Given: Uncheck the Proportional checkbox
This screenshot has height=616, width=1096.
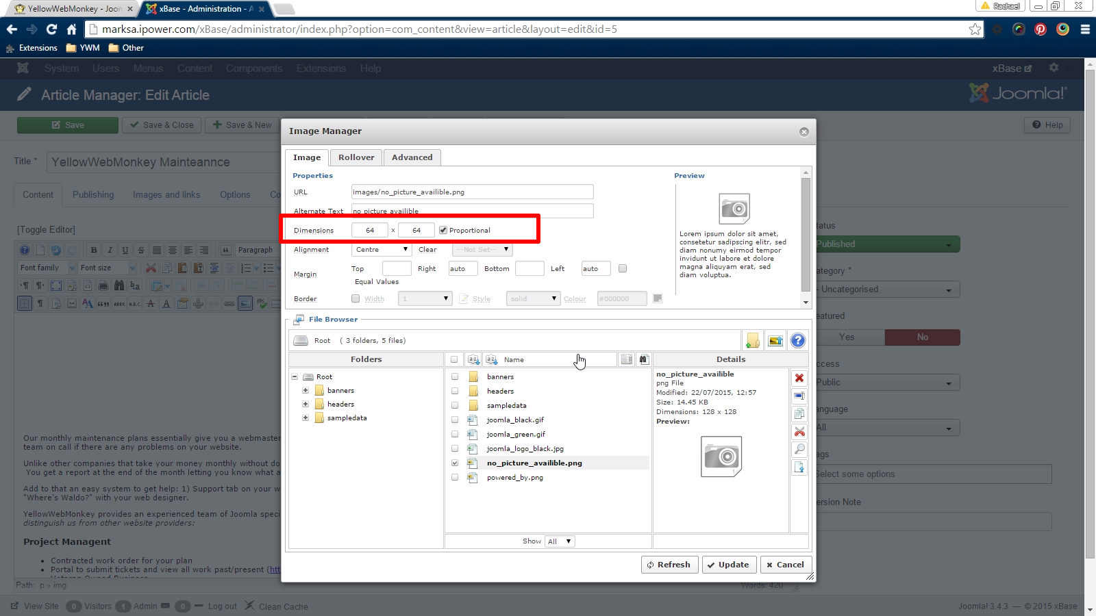Looking at the screenshot, I should point(443,230).
